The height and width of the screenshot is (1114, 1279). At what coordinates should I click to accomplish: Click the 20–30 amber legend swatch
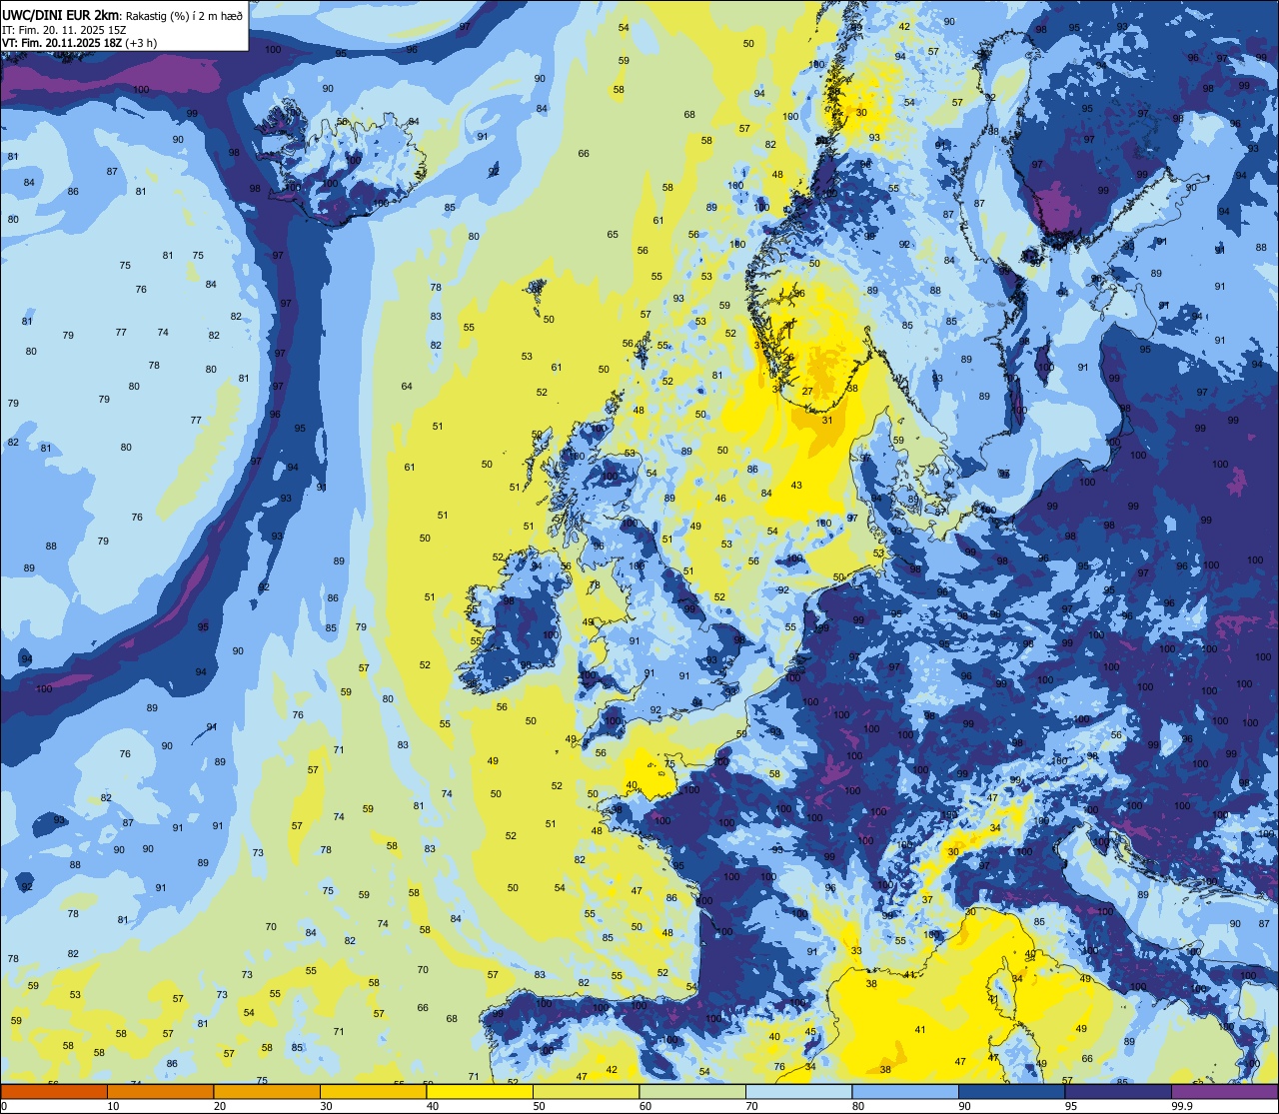point(267,1091)
